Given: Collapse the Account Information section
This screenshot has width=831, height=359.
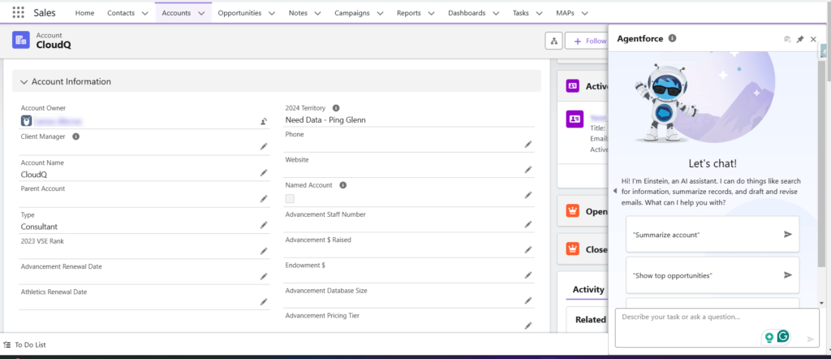Looking at the screenshot, I should click(x=24, y=82).
